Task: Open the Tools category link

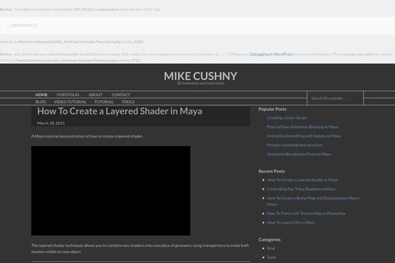Action: coord(271,258)
